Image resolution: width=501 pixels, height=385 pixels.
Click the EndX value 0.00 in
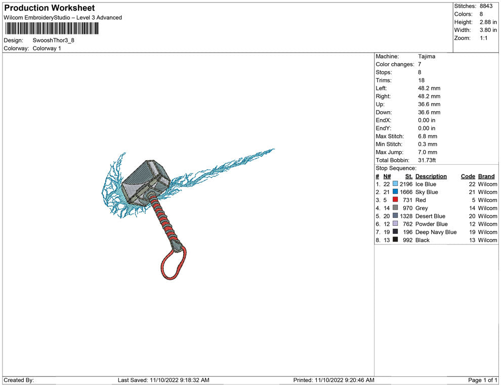(427, 120)
